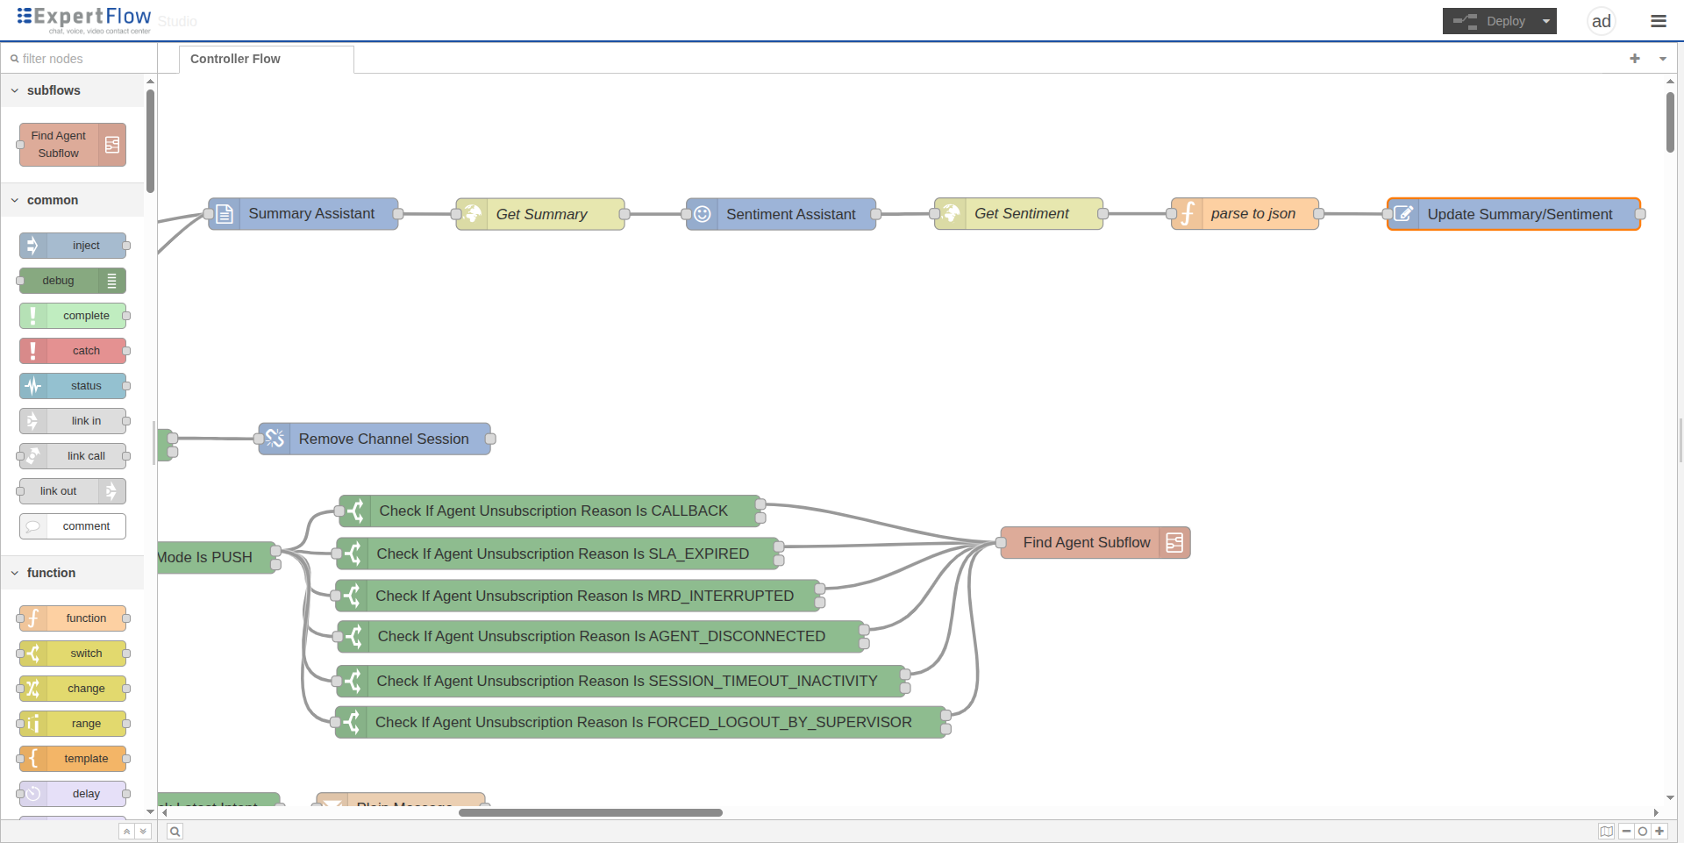Toggle the navigator map view
The image size is (1684, 843).
click(1607, 832)
